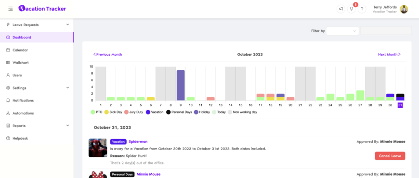Cancel Spiderman's leave

[x=390, y=156]
